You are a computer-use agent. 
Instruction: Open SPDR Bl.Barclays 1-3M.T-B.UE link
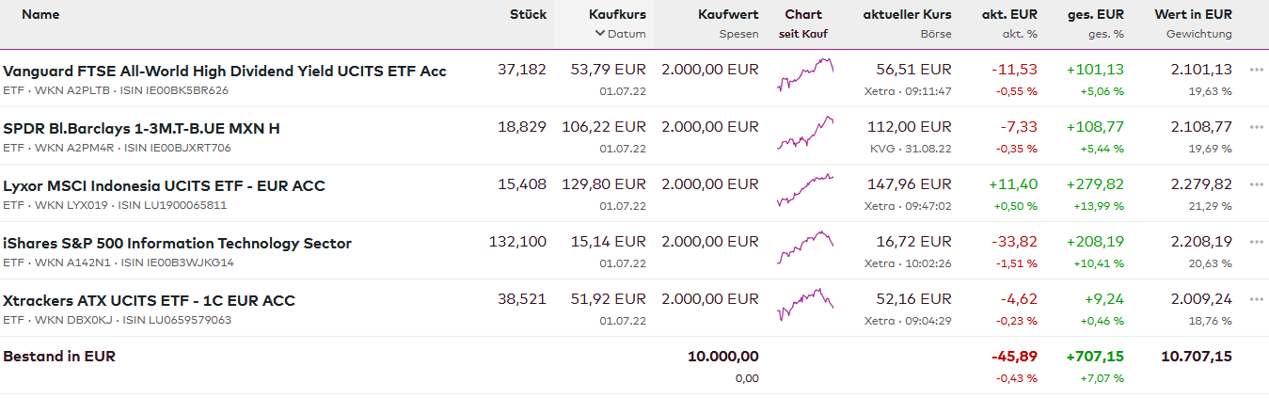pyautogui.click(x=141, y=128)
